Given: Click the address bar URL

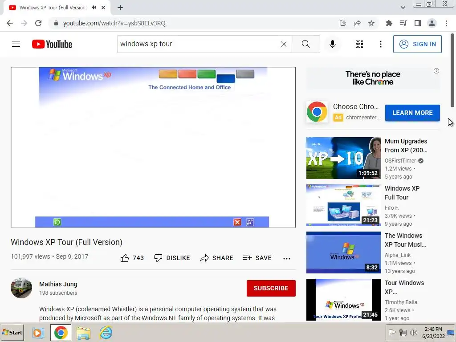Looking at the screenshot, I should [x=114, y=23].
